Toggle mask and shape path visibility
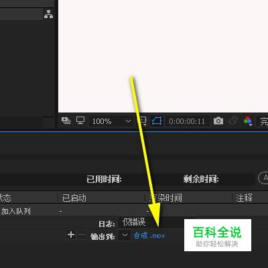268x268 pixels. coord(157,121)
